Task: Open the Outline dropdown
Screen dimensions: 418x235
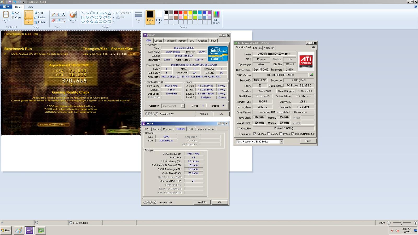Action: tap(124, 13)
